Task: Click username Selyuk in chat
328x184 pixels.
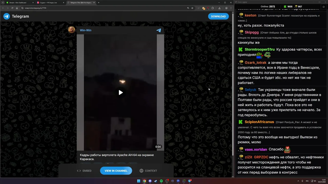Action: pyautogui.click(x=250, y=90)
